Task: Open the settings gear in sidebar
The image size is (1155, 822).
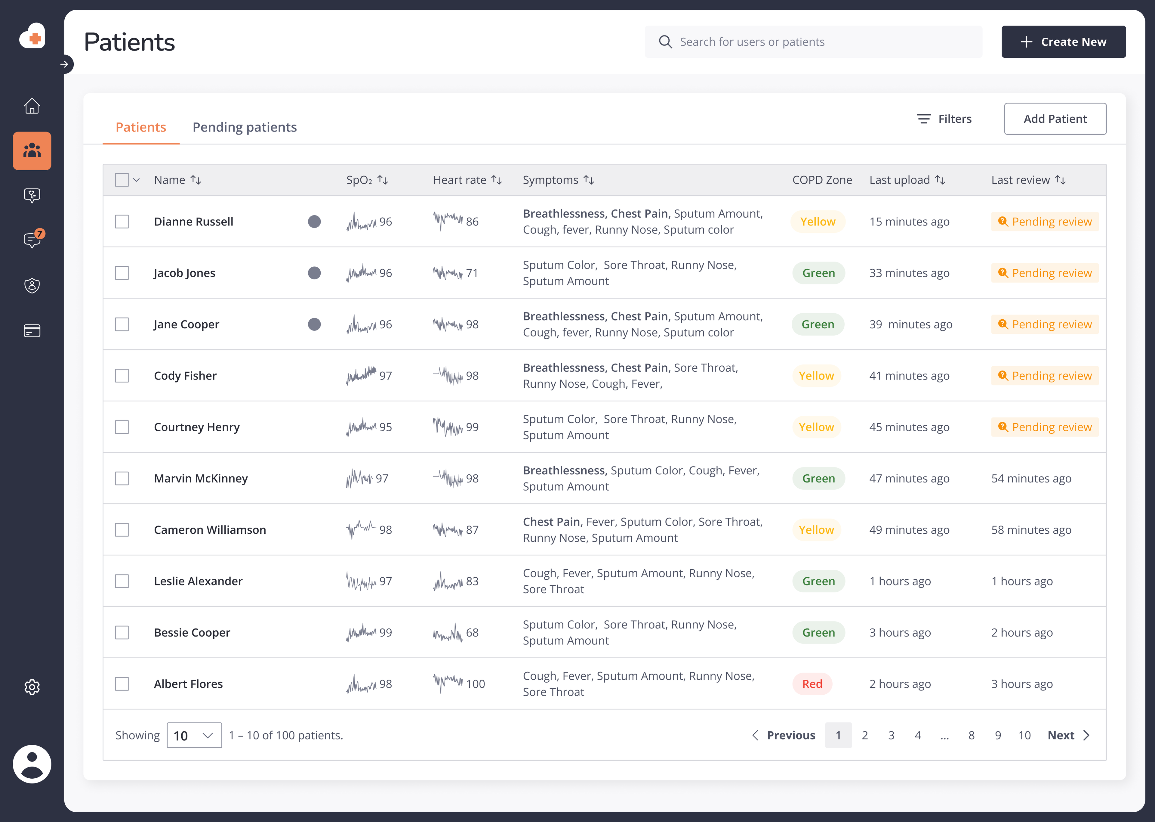Action: point(32,687)
